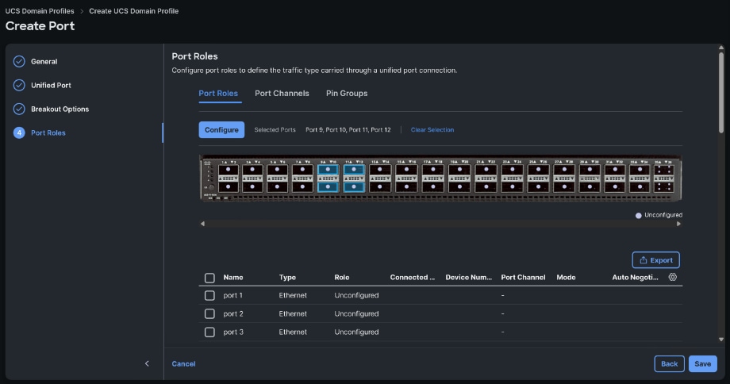Sort table by Role column header
Viewport: 730px width, 384px height.
coord(342,278)
